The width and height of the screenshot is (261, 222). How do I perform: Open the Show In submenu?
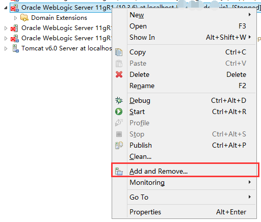click(184, 37)
